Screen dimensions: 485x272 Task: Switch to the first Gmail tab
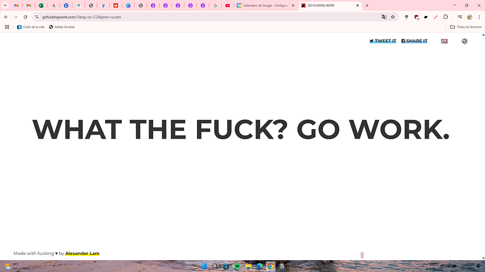(x=16, y=5)
